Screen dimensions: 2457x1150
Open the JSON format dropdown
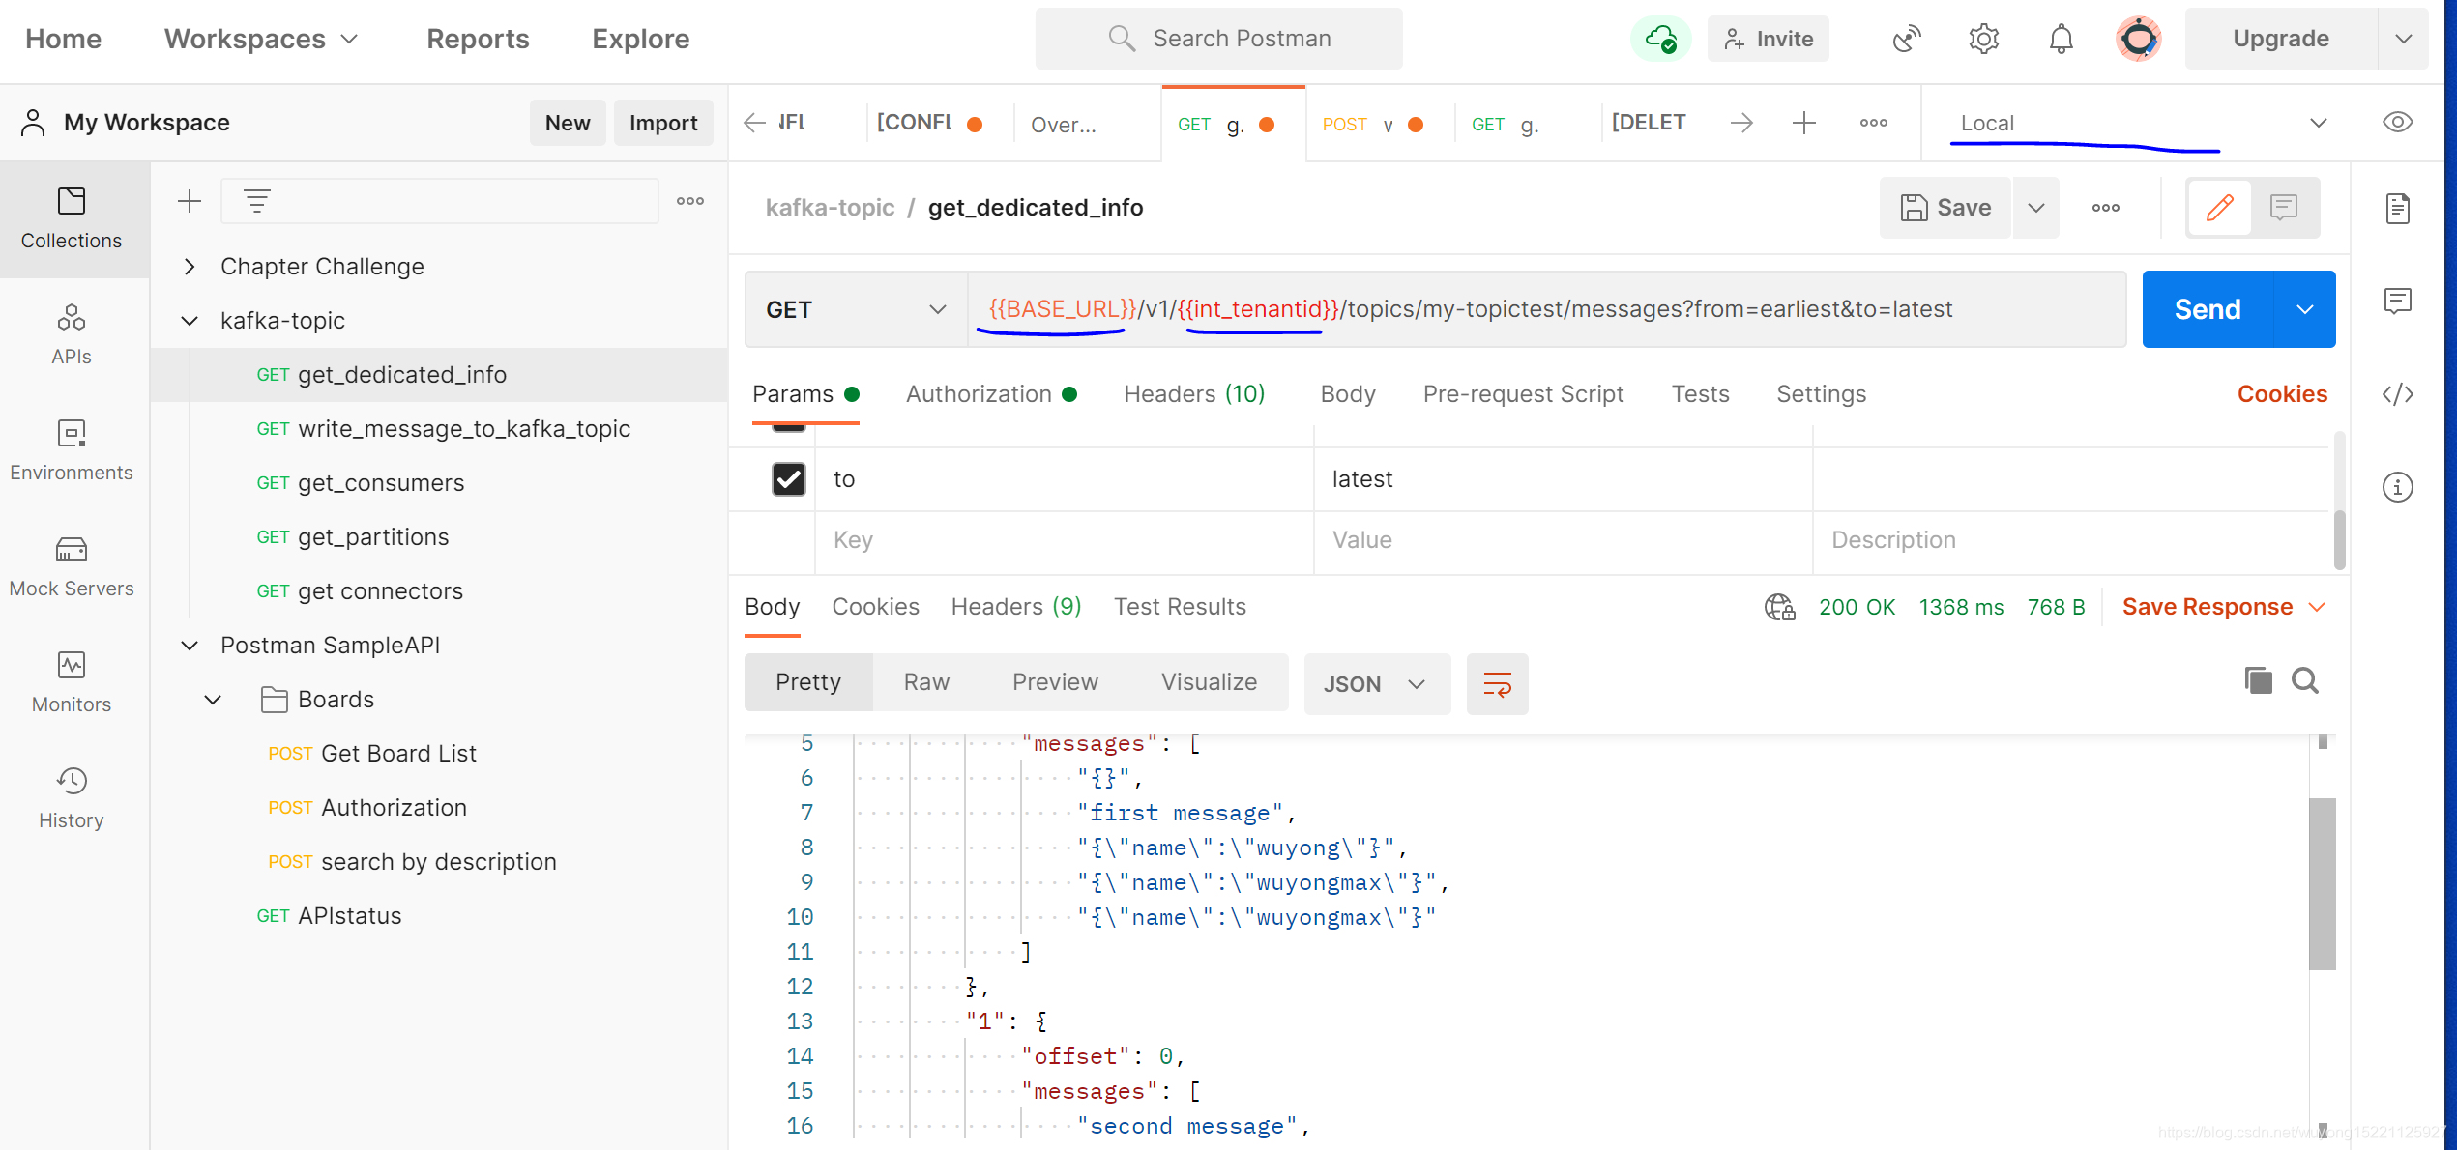[x=1376, y=684]
